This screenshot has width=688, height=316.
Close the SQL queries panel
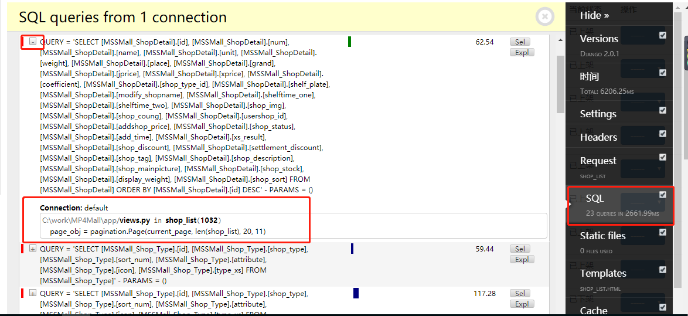coord(544,17)
